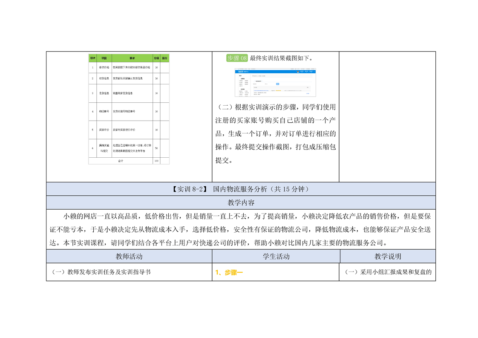478x338 pixels.
Task: Select the 教学内容 section header
Action: coord(241,203)
